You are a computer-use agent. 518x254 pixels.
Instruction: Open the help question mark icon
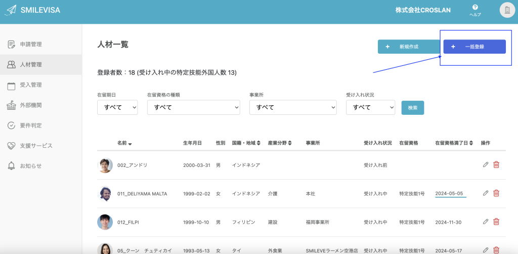coord(475,7)
